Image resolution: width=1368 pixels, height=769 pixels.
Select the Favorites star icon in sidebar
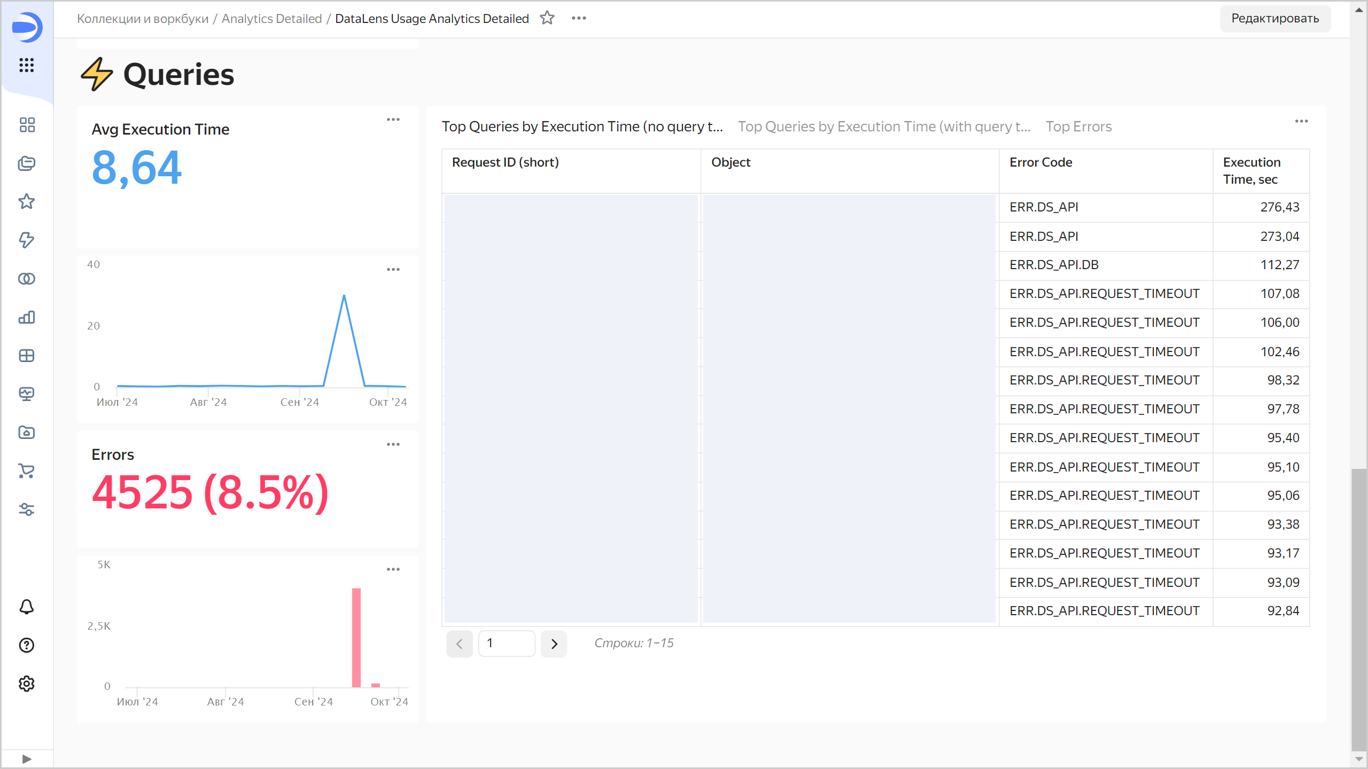26,201
